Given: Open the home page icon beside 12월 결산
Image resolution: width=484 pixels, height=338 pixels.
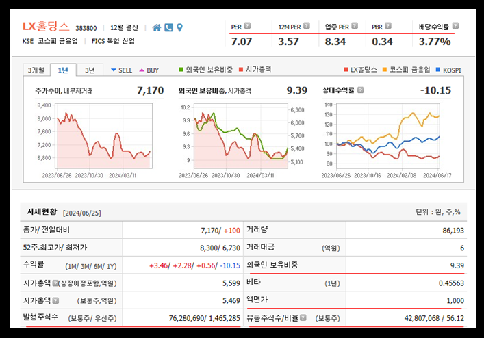Looking at the screenshot, I should (157, 28).
